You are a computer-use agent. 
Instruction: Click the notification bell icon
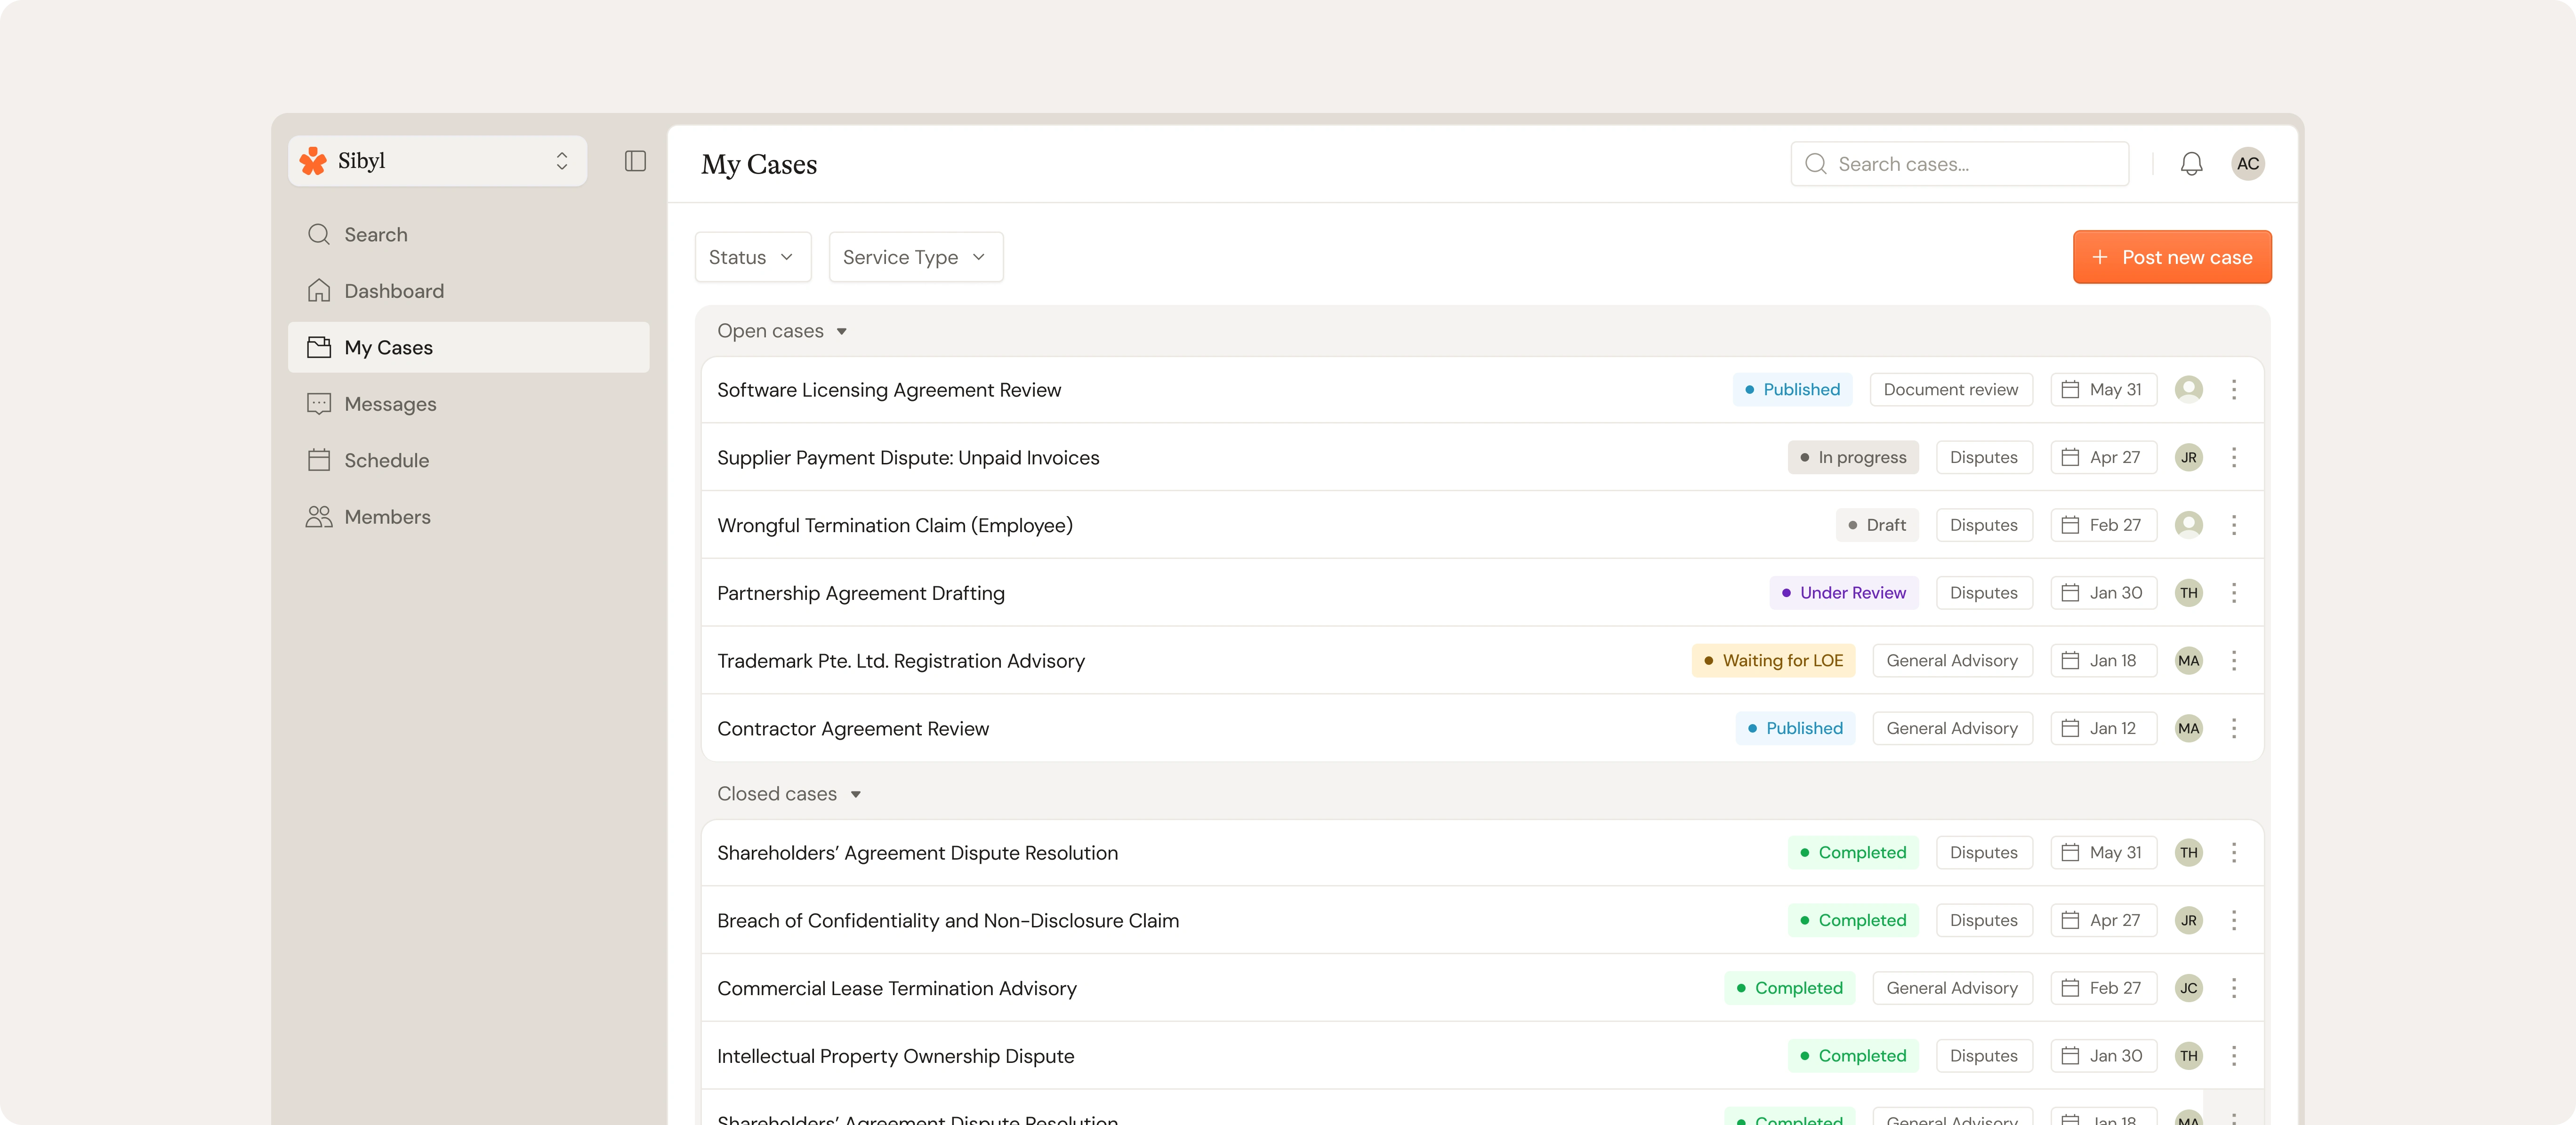(2191, 164)
